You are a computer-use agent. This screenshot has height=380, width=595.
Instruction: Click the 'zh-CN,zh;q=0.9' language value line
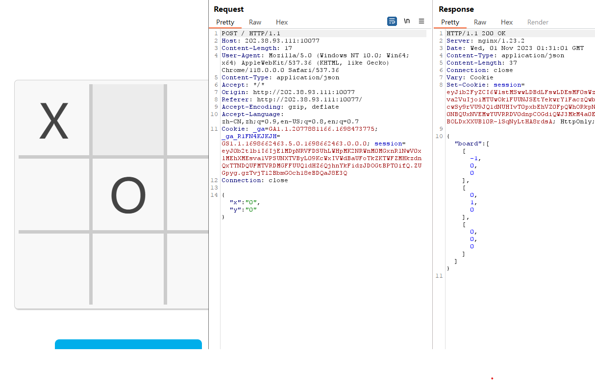pos(290,121)
